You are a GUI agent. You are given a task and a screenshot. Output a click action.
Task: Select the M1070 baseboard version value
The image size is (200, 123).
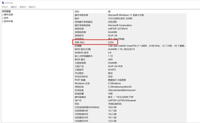click(x=112, y=70)
